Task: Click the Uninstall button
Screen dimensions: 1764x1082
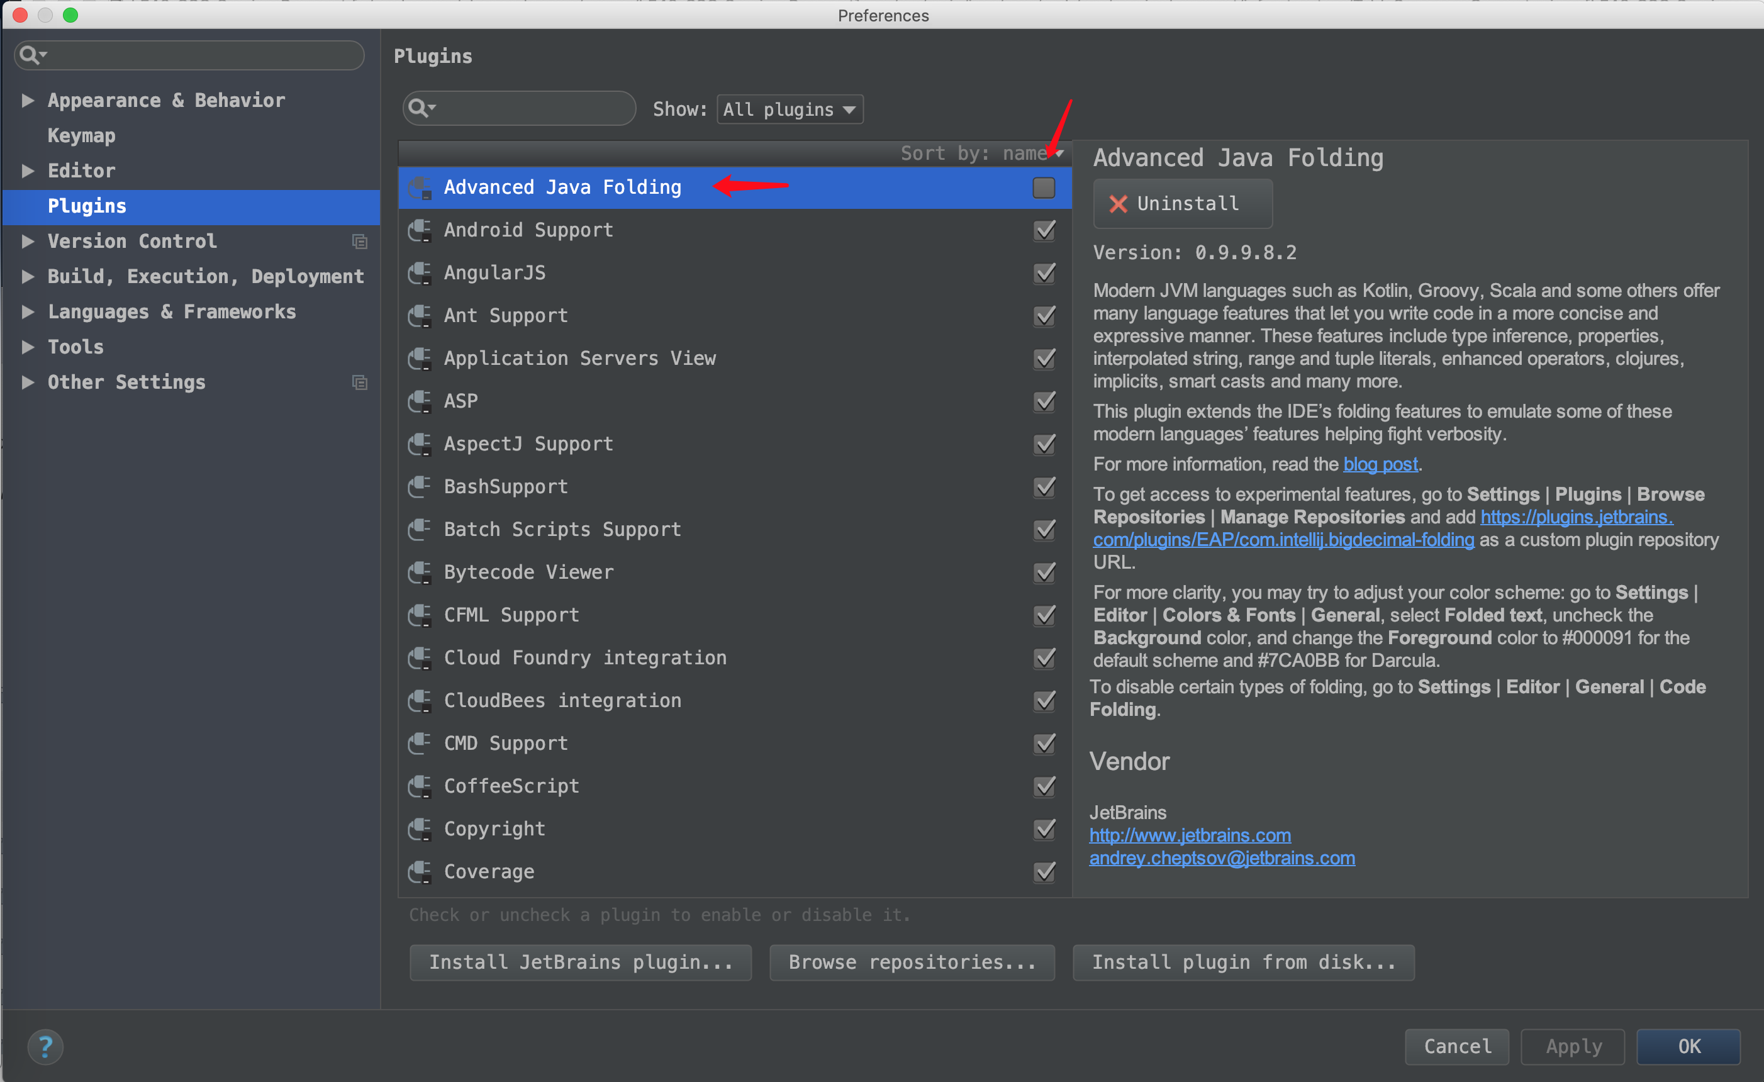Action: click(x=1183, y=204)
